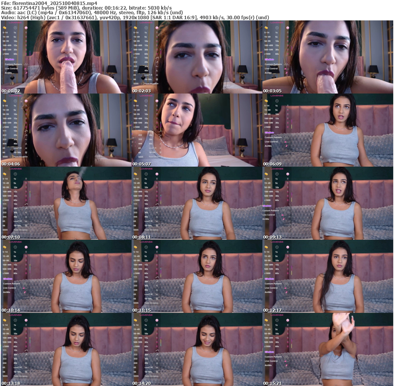Viewport: 394px width, 386px height.
Task: Click the clock icon in the 00:06:09 frame
Action: [x=277, y=101]
